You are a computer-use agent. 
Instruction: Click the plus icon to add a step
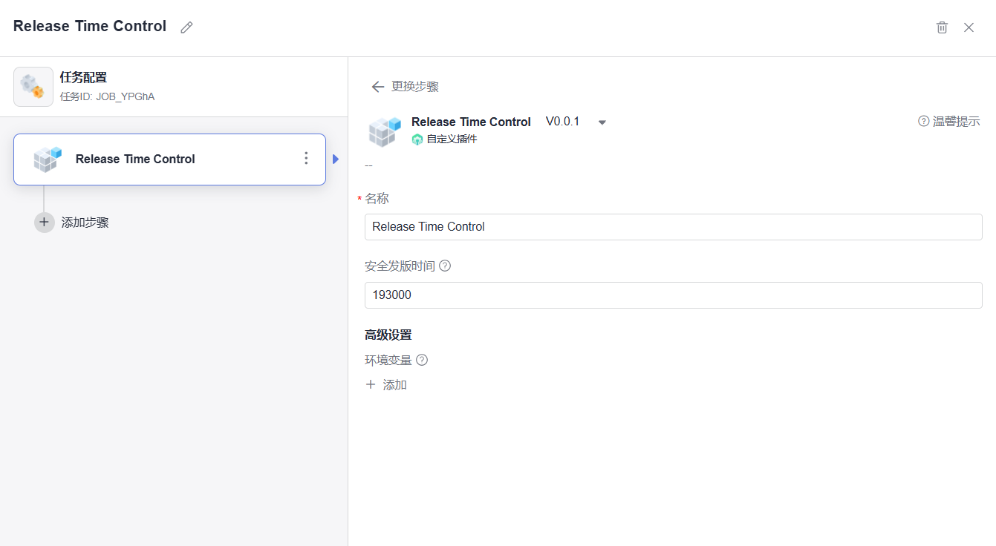click(45, 223)
